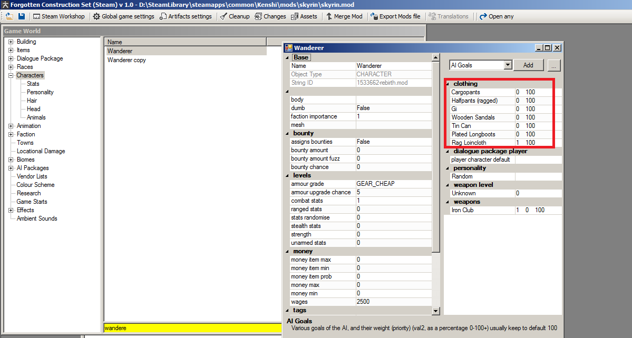Viewport: 632px width, 338px height.
Task: Click the save floppy disk icon
Action: [x=22, y=16]
